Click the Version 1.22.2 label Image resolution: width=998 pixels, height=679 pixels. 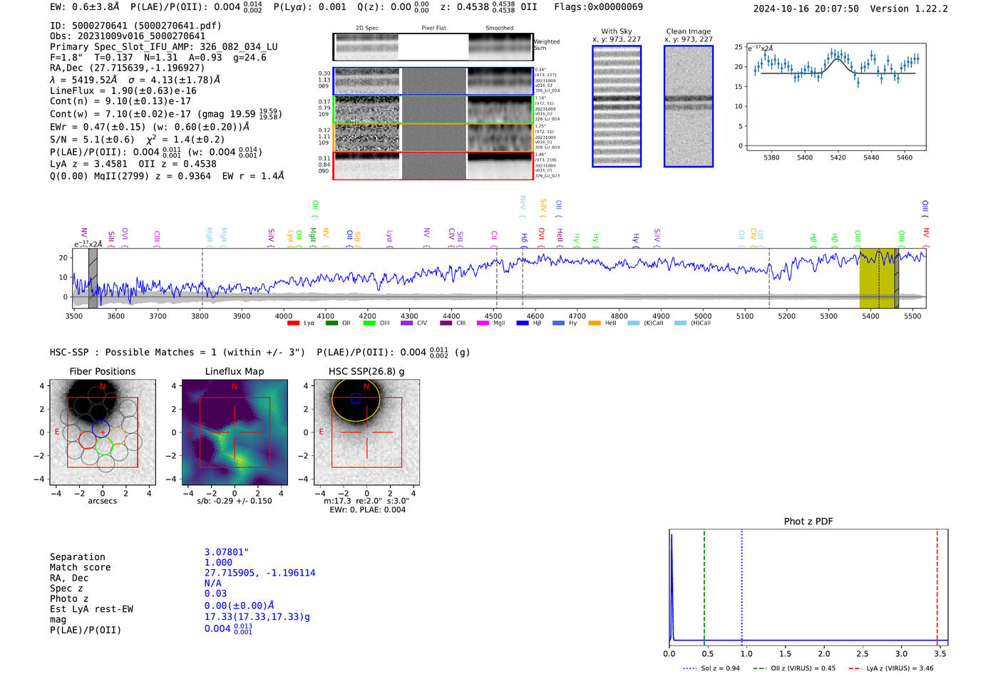click(x=909, y=9)
